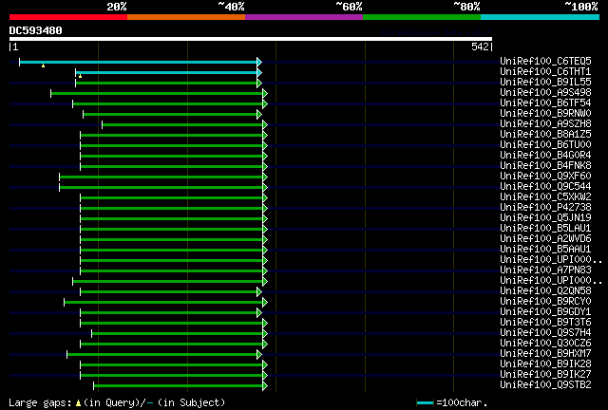The image size is (608, 410).
Task: Select the UniRef100_Q9XF60 label
Action: [x=545, y=177]
